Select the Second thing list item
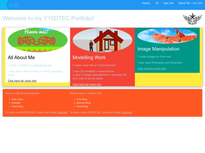The image size is (205, 153). 84,103
